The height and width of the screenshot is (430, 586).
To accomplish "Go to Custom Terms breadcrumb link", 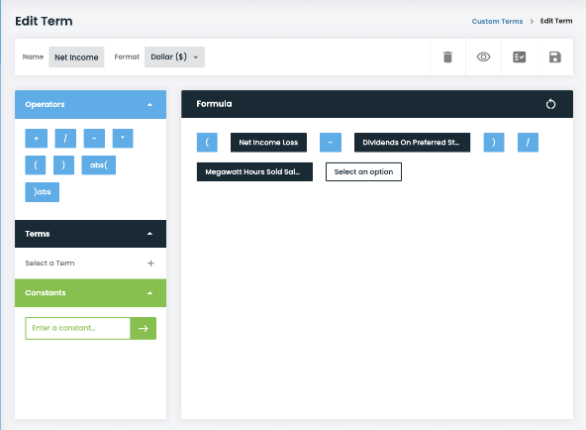I will pos(497,22).
